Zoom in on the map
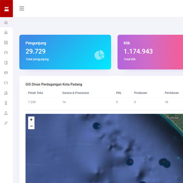The width and height of the screenshot is (183, 183). click(31, 119)
